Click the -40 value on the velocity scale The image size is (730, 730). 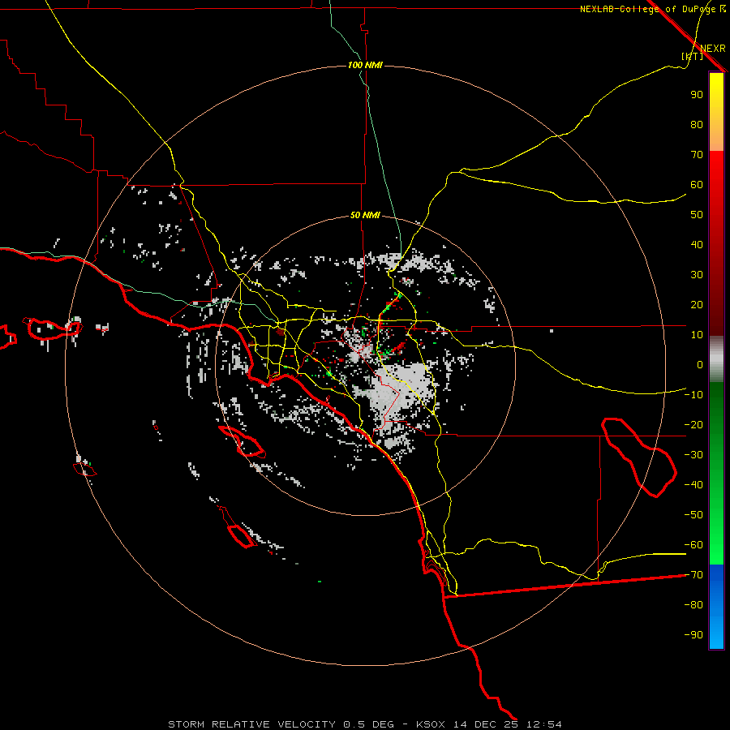693,485
